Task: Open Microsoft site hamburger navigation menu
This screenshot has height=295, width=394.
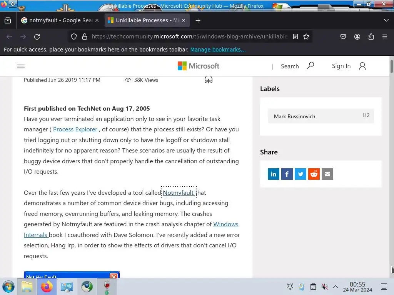Action: coord(21,66)
